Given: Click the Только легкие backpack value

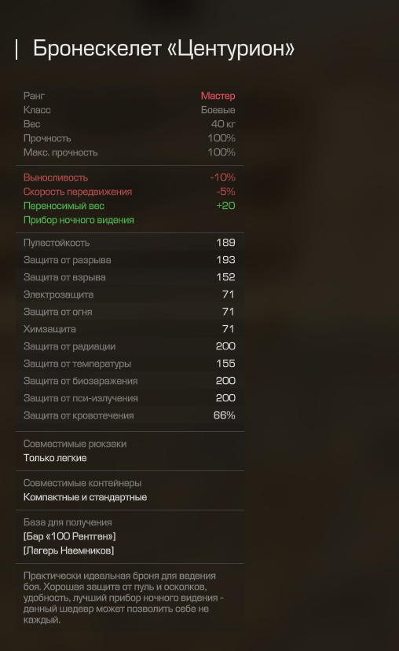Looking at the screenshot, I should click(55, 458).
